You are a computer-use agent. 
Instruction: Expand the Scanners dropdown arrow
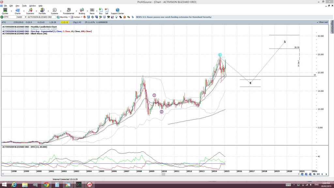(x=36, y=11)
